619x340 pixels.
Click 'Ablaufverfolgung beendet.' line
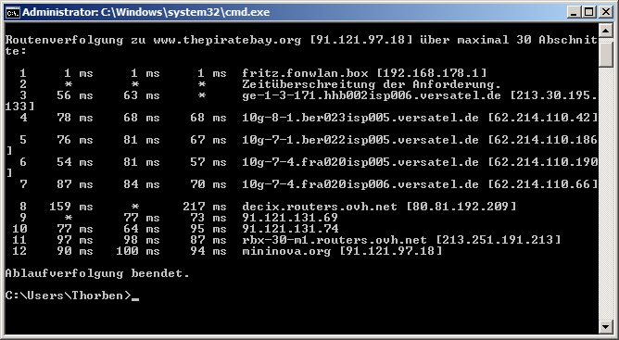point(97,273)
